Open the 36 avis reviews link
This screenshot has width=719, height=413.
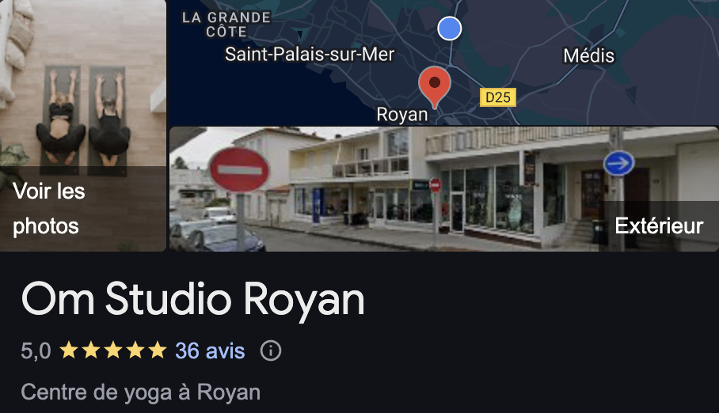[x=210, y=351]
